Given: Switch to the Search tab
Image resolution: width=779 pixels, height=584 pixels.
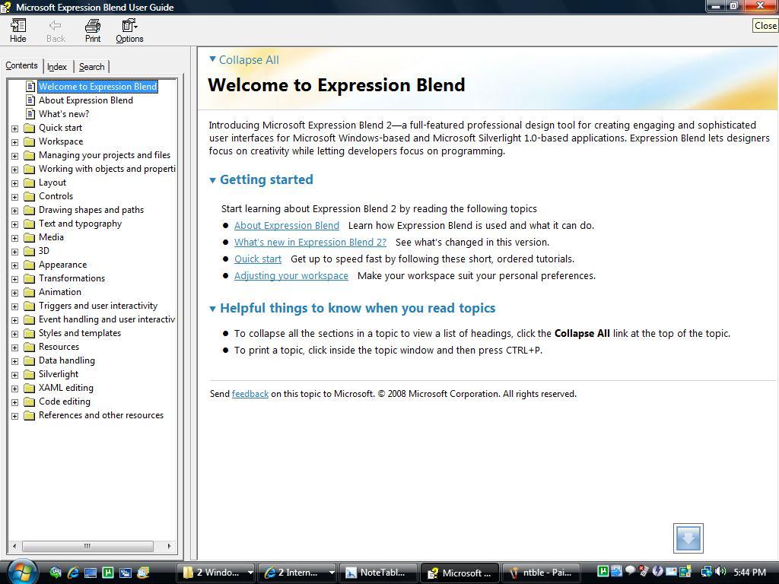Looking at the screenshot, I should 92,67.
